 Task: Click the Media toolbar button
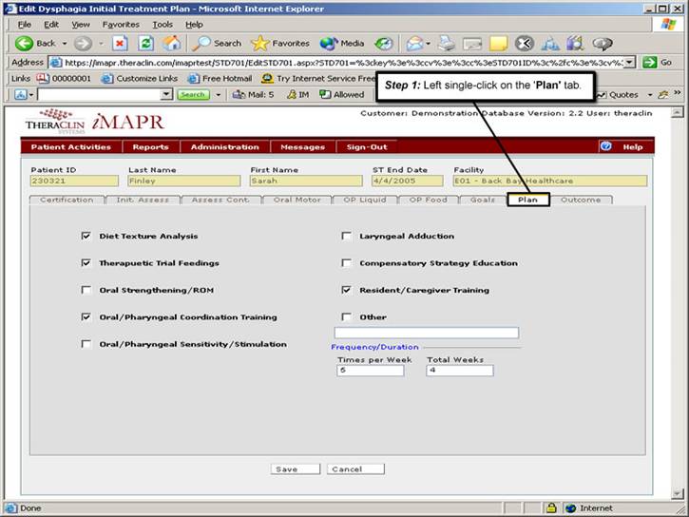tap(342, 44)
